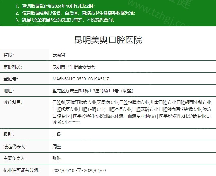Click the 地址 label
This screenshot has height=176, width=216.
tap(9, 91)
